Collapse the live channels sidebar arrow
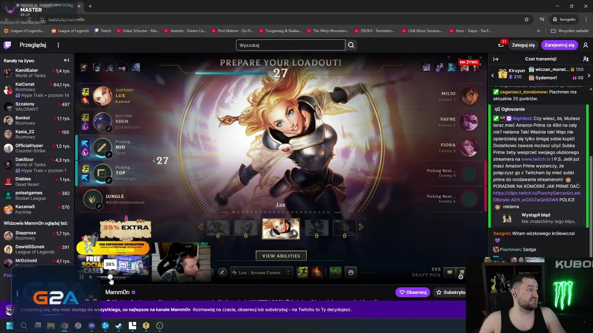The width and height of the screenshot is (593, 333). (x=66, y=60)
